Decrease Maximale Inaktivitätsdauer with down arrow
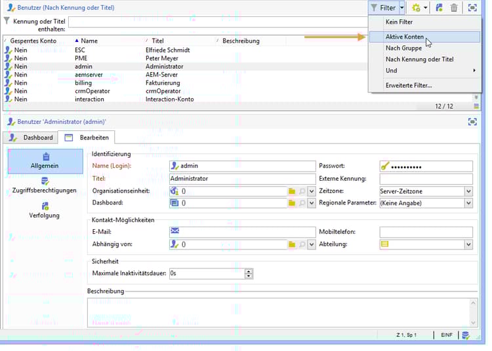This screenshot has height=351, width=492. point(249,276)
